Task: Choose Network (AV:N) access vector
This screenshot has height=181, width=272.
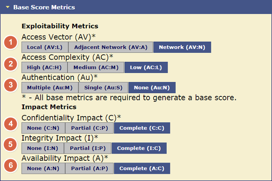Action: pyautogui.click(x=182, y=47)
